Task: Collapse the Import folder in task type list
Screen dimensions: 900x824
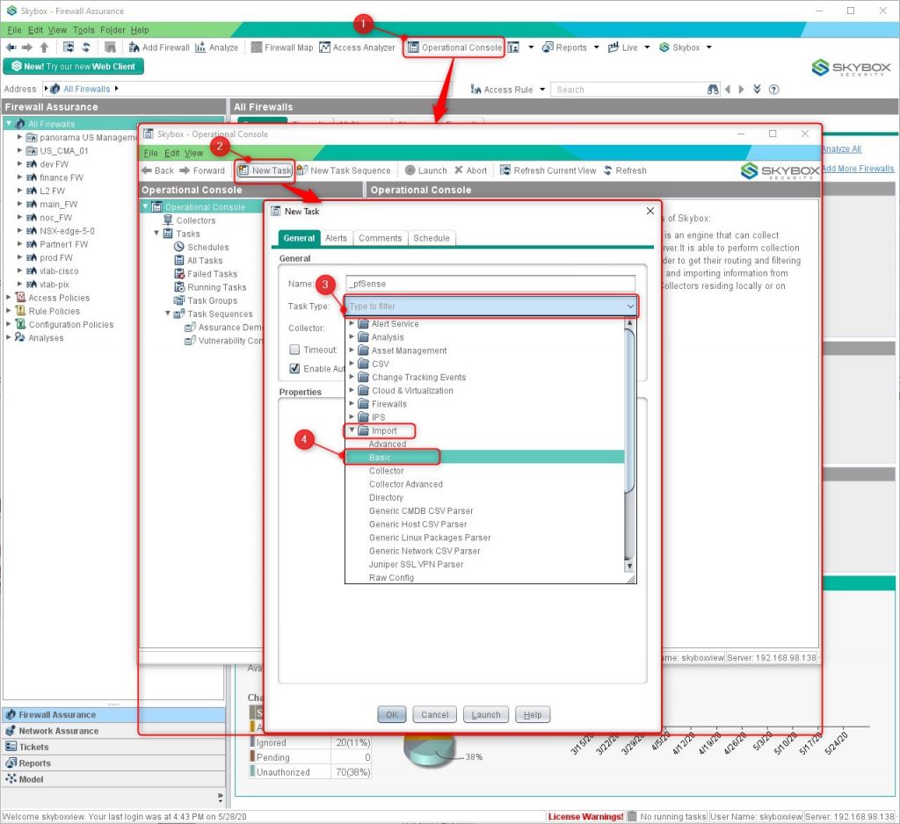Action: [352, 430]
